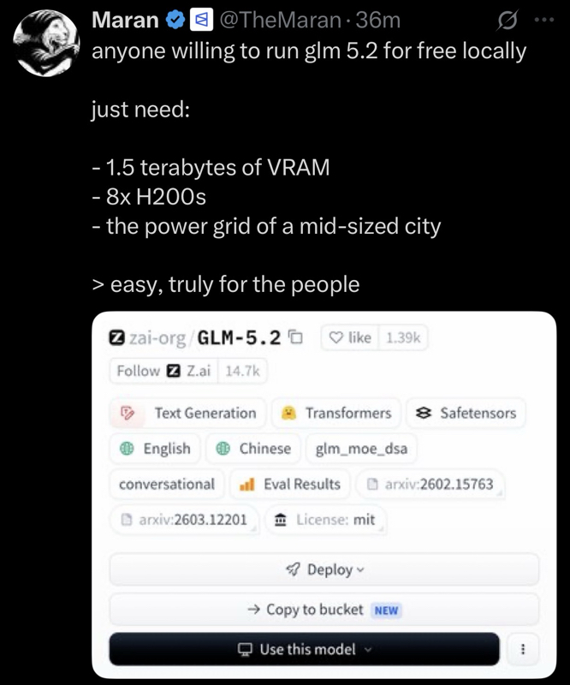Click the blue verified checkmark badge
570x685 pixels.
175,20
